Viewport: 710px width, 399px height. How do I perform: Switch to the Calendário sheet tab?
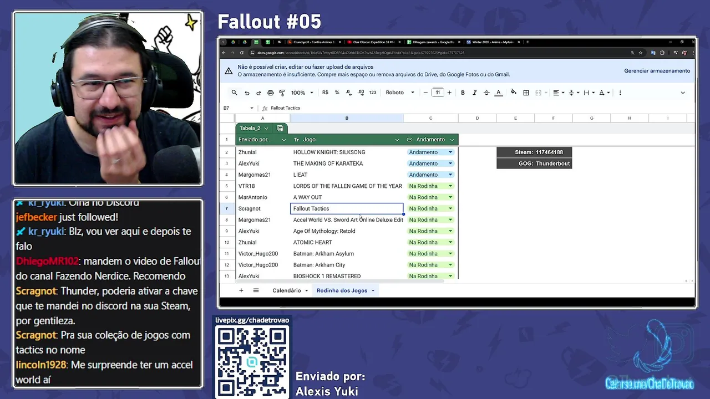point(287,290)
